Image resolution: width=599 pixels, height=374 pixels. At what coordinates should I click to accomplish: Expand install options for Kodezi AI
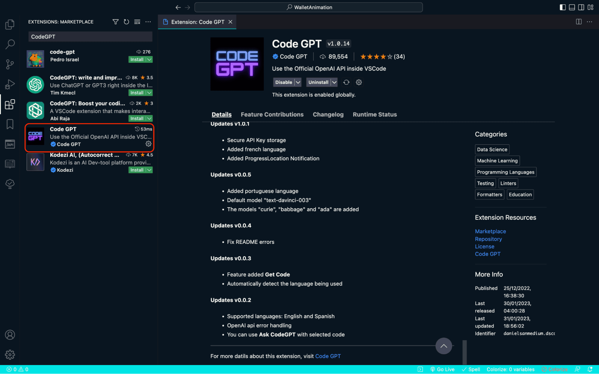(x=149, y=170)
